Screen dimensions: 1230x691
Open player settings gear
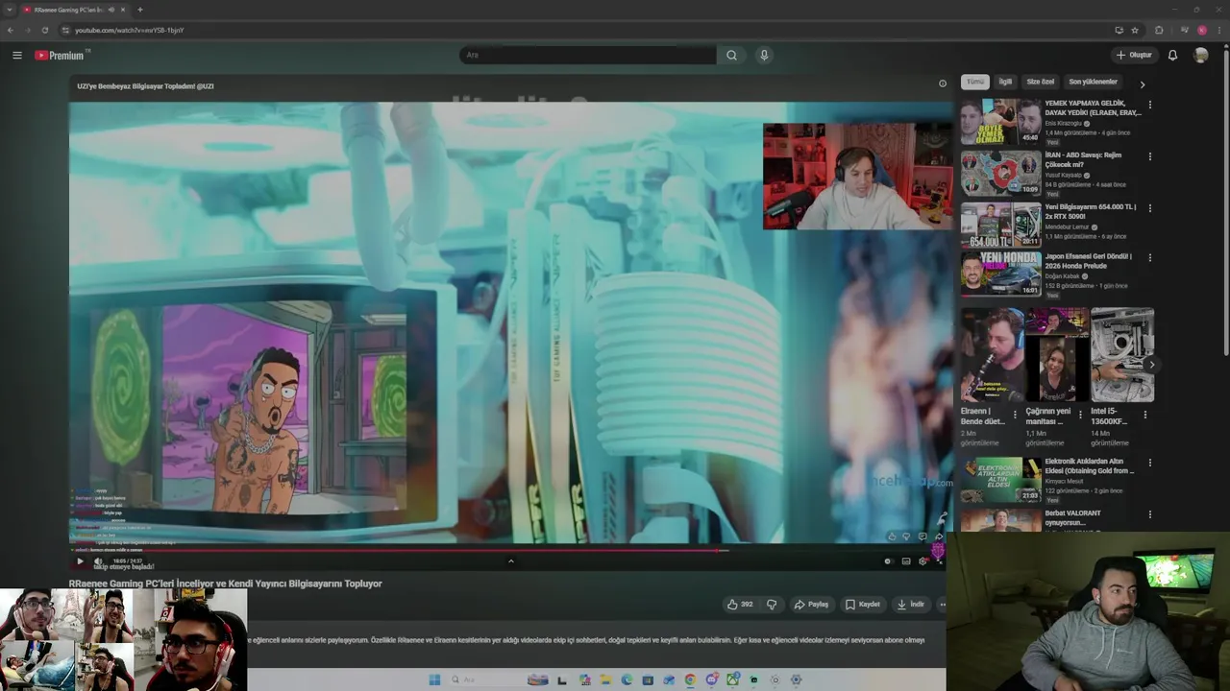pyautogui.click(x=923, y=561)
